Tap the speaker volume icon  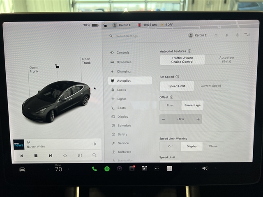[x=205, y=168]
